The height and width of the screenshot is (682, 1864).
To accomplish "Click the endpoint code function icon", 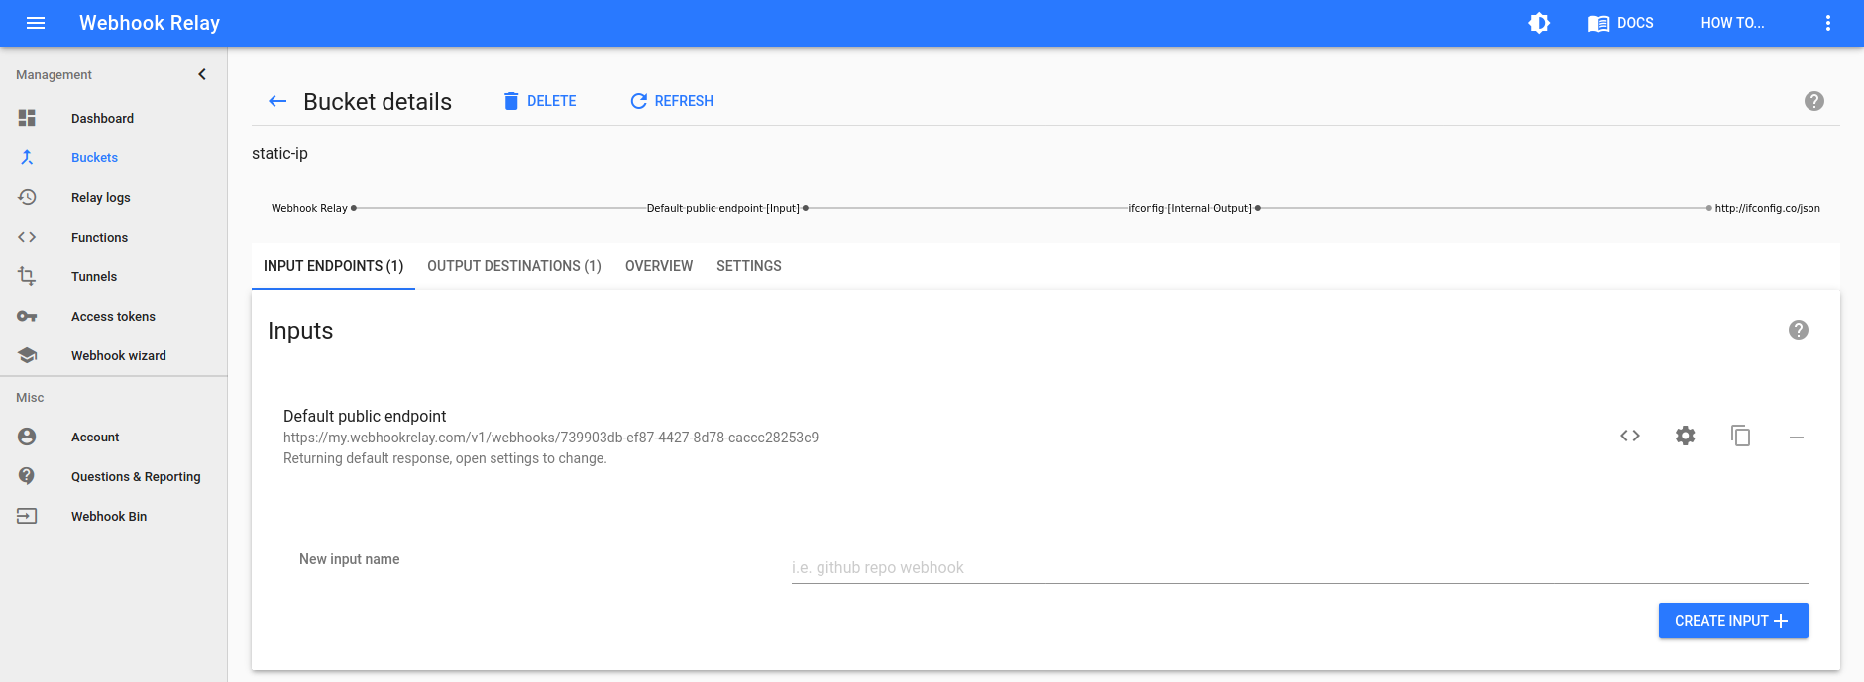I will pos(1630,436).
